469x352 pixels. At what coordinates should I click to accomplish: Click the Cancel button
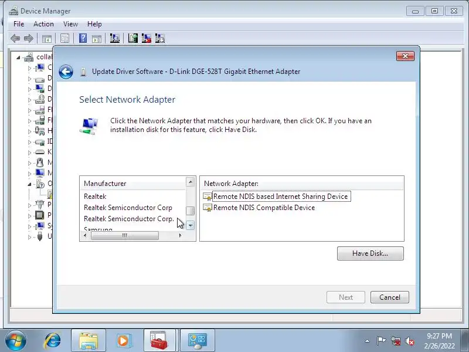(x=390, y=297)
